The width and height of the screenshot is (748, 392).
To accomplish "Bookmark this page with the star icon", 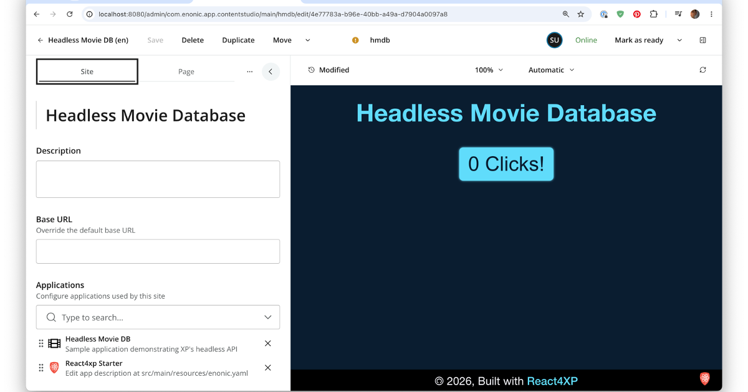I will (581, 14).
